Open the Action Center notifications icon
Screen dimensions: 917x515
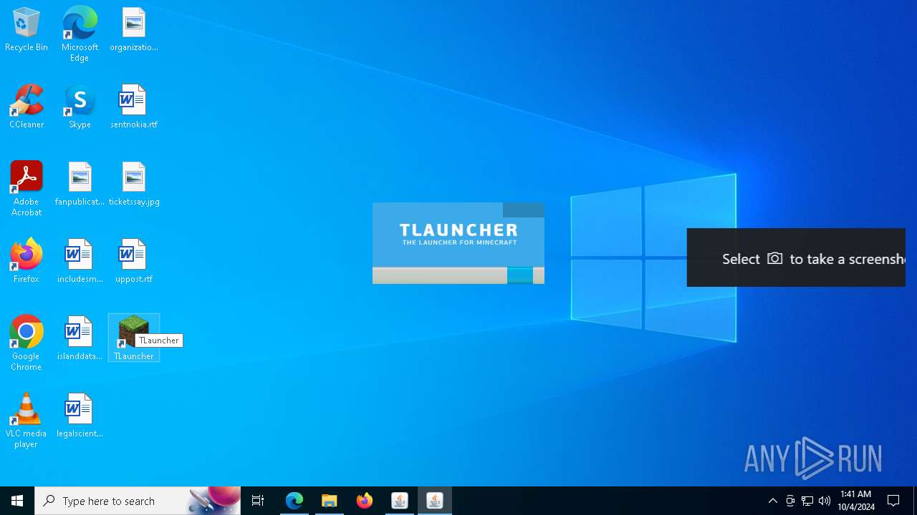(894, 501)
